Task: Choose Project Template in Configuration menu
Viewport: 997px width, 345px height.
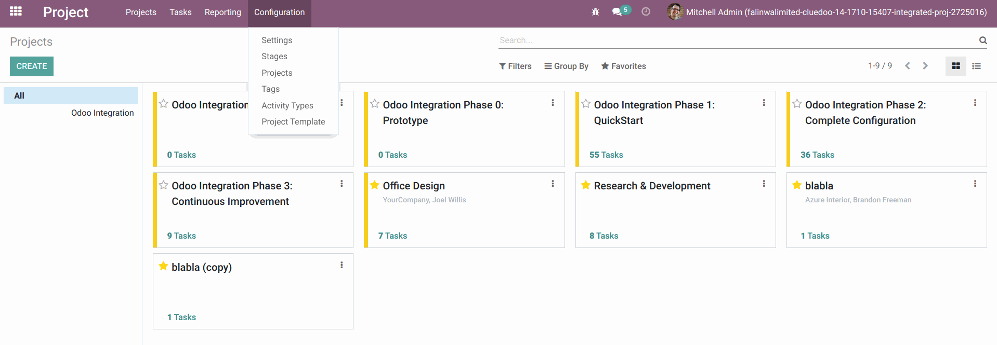Action: 294,121
